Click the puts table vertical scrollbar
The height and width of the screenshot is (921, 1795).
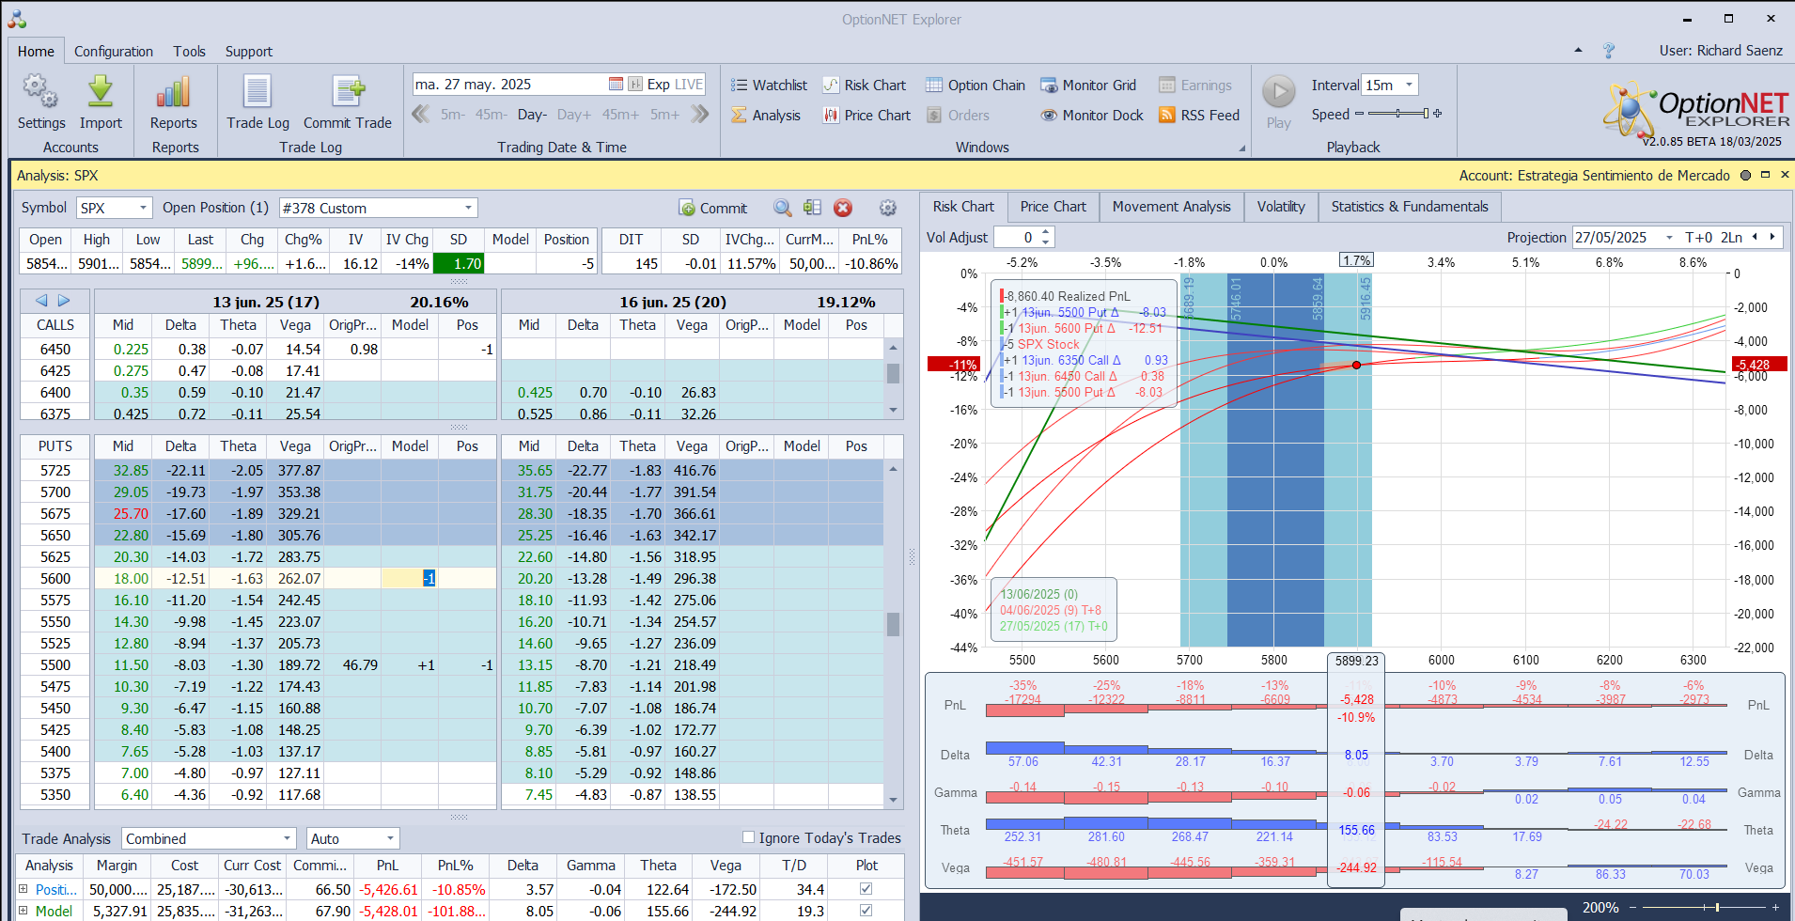893,624
